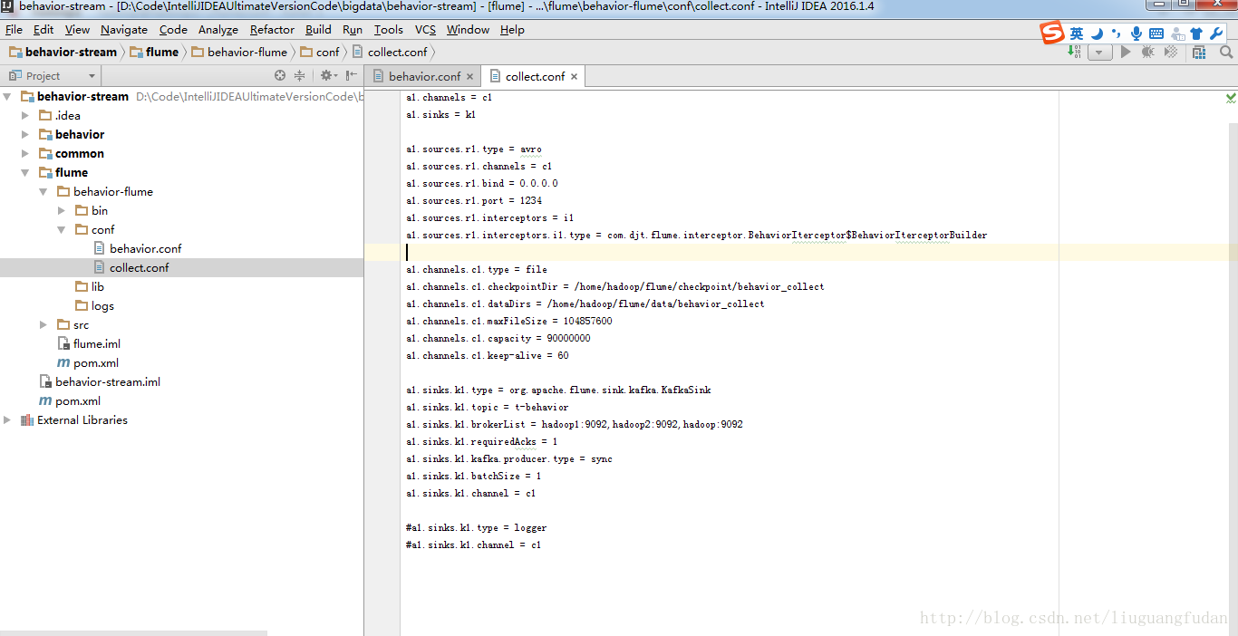Screen dimensions: 1238x636
Task: Click the Run with Coverage icon
Action: point(1171,52)
